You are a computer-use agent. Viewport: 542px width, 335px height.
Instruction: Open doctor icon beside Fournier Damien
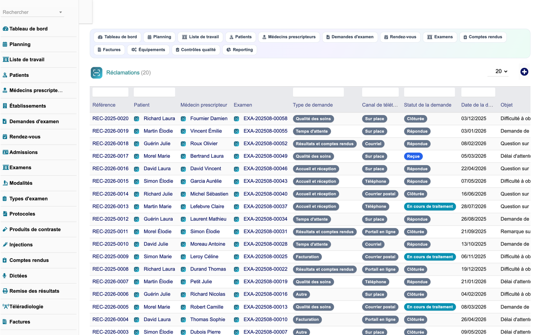[x=183, y=119]
